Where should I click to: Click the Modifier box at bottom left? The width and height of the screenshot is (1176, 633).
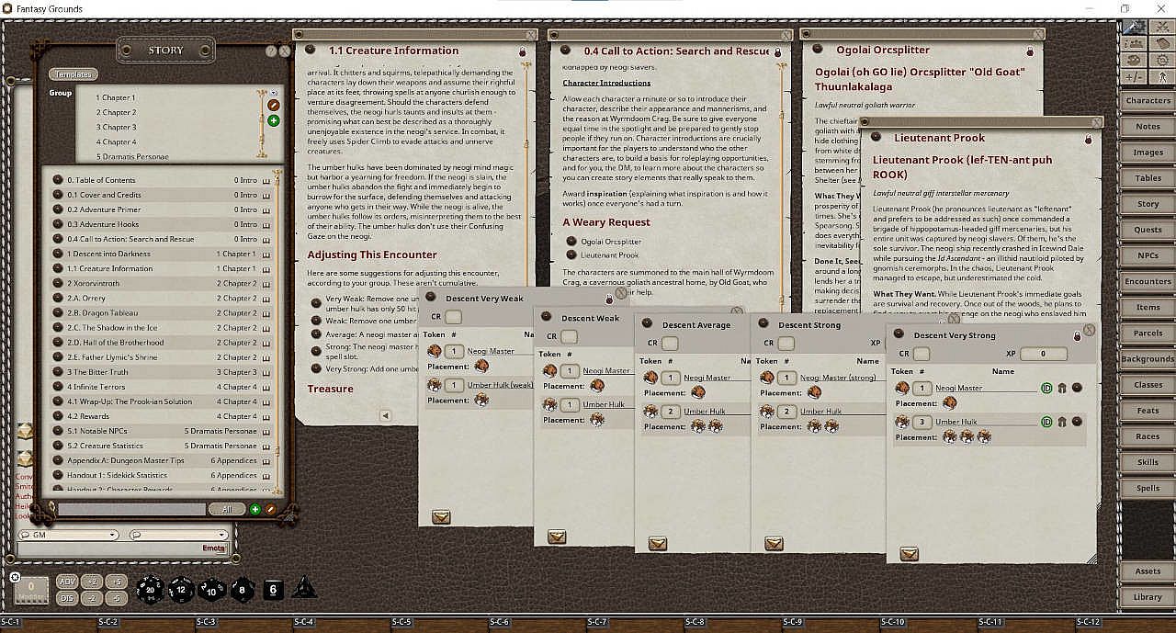point(31,591)
